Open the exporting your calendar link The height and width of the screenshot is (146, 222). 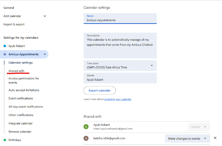[118, 99]
